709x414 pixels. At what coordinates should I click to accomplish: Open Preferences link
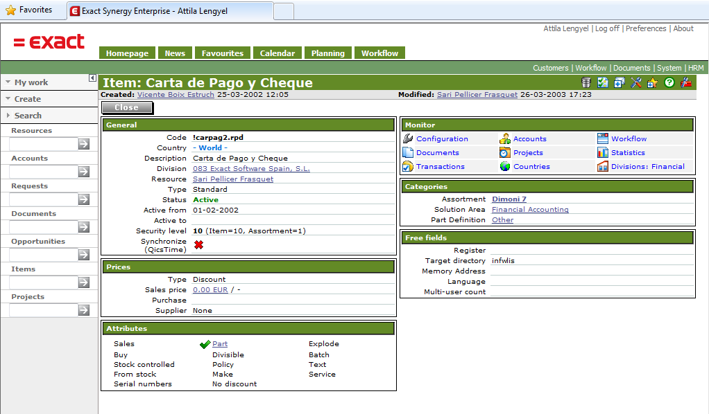646,28
